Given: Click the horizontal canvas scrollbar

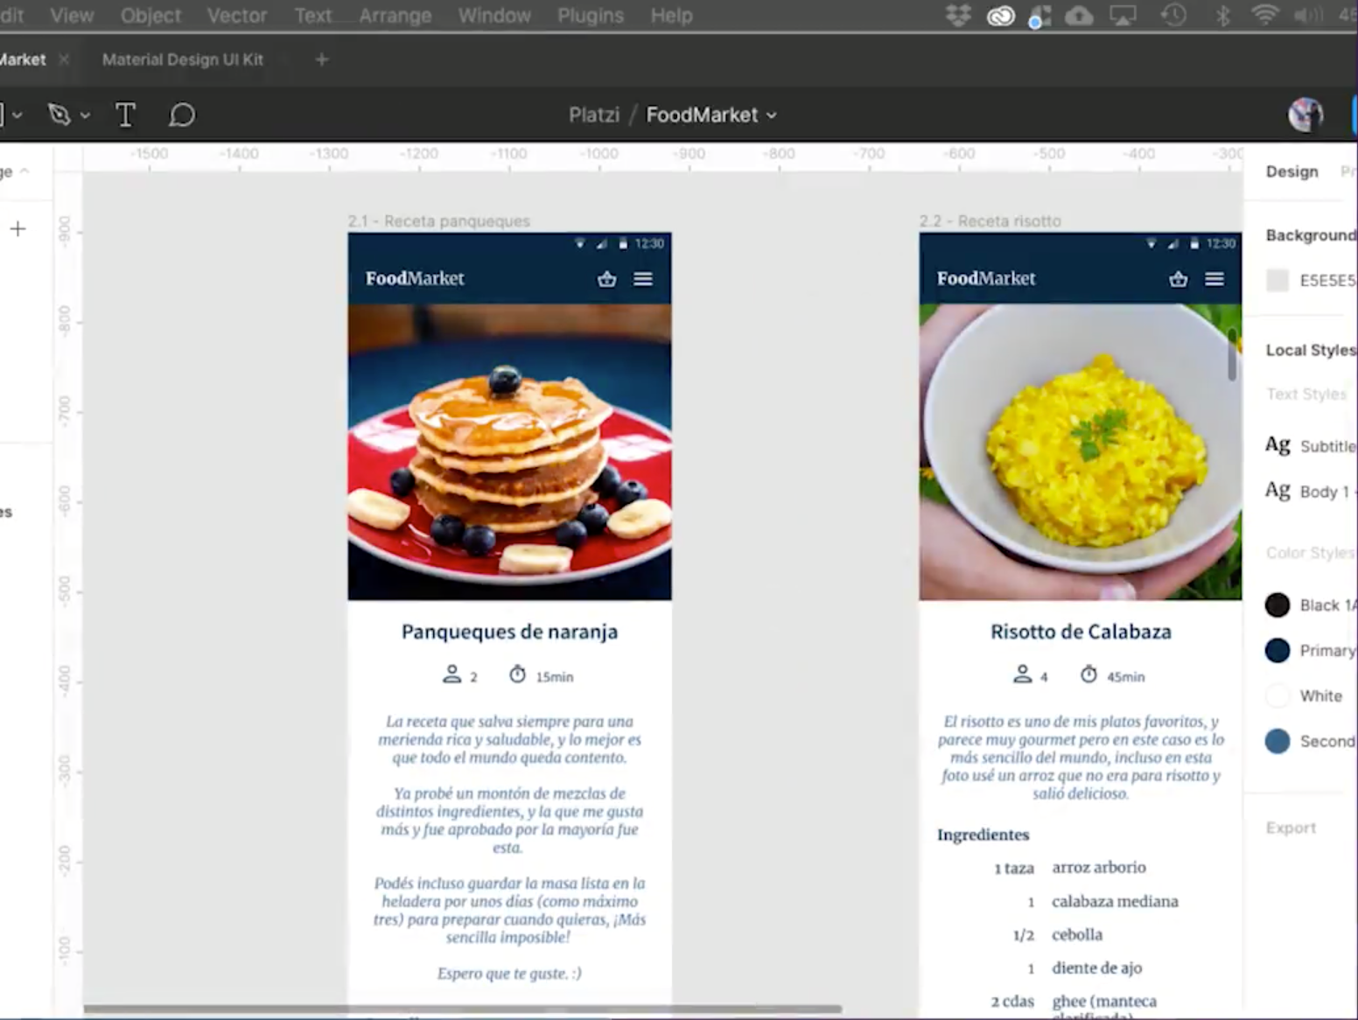Looking at the screenshot, I should point(462,1009).
